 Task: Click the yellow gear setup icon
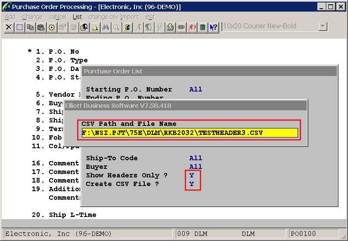coord(52,27)
